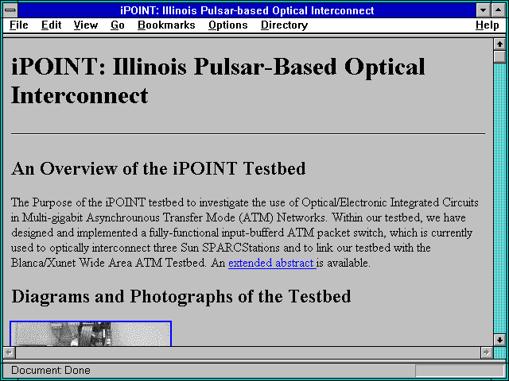Viewport: 509px width, 381px height.
Task: Click the horizontal scrollbar right arrow
Action: [486, 352]
